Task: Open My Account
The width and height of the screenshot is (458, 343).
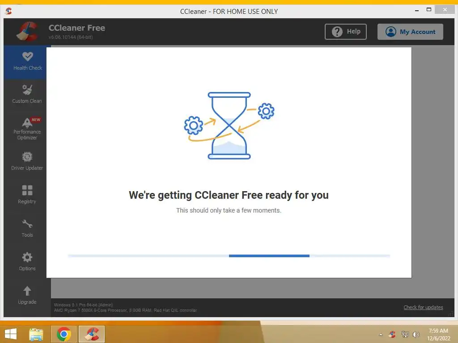Action: tap(410, 32)
